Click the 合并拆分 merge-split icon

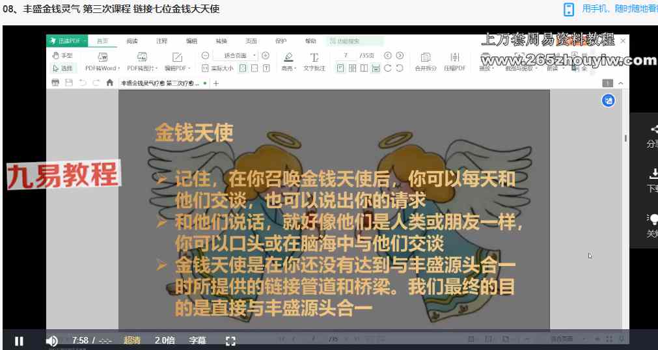click(426, 58)
